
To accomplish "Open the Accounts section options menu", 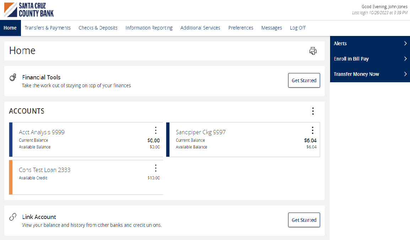I will click(x=313, y=111).
